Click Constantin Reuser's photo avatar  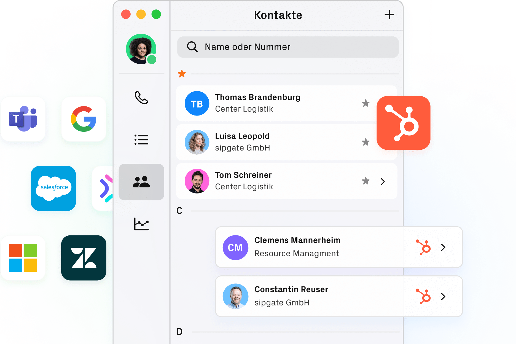pos(235,296)
